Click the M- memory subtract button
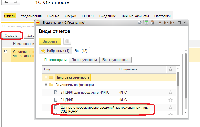Screen dimensions: 200x127 172,23
